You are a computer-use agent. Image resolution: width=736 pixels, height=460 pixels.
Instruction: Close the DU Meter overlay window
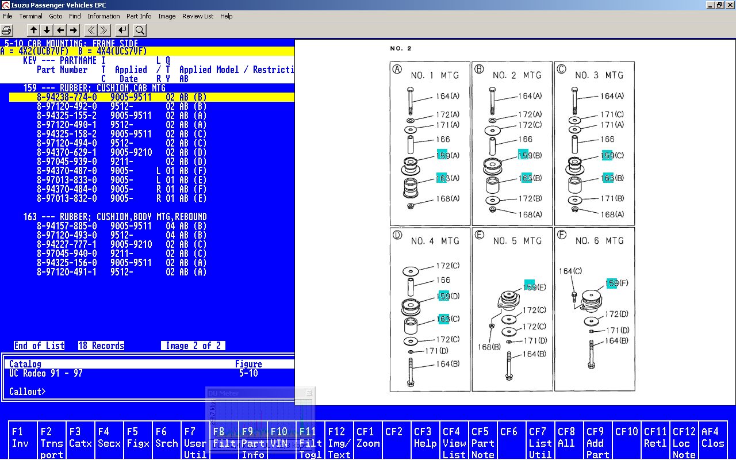coord(309,393)
